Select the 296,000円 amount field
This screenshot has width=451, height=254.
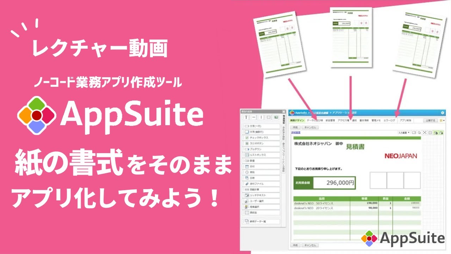335,183
